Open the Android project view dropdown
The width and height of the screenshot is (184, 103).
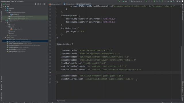pyautogui.click(x=7, y=4)
